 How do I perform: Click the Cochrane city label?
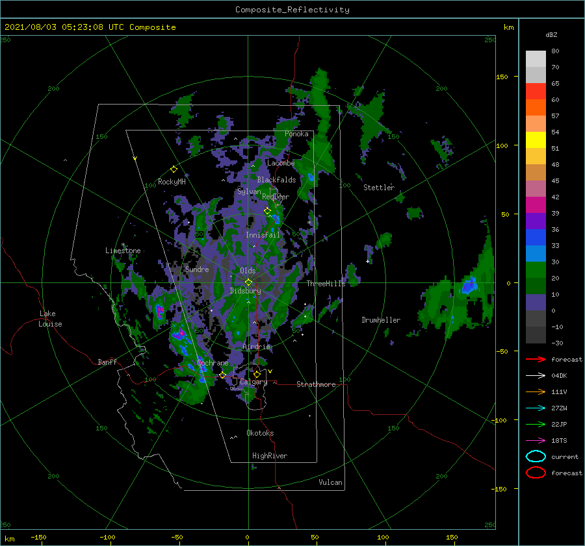tap(213, 363)
